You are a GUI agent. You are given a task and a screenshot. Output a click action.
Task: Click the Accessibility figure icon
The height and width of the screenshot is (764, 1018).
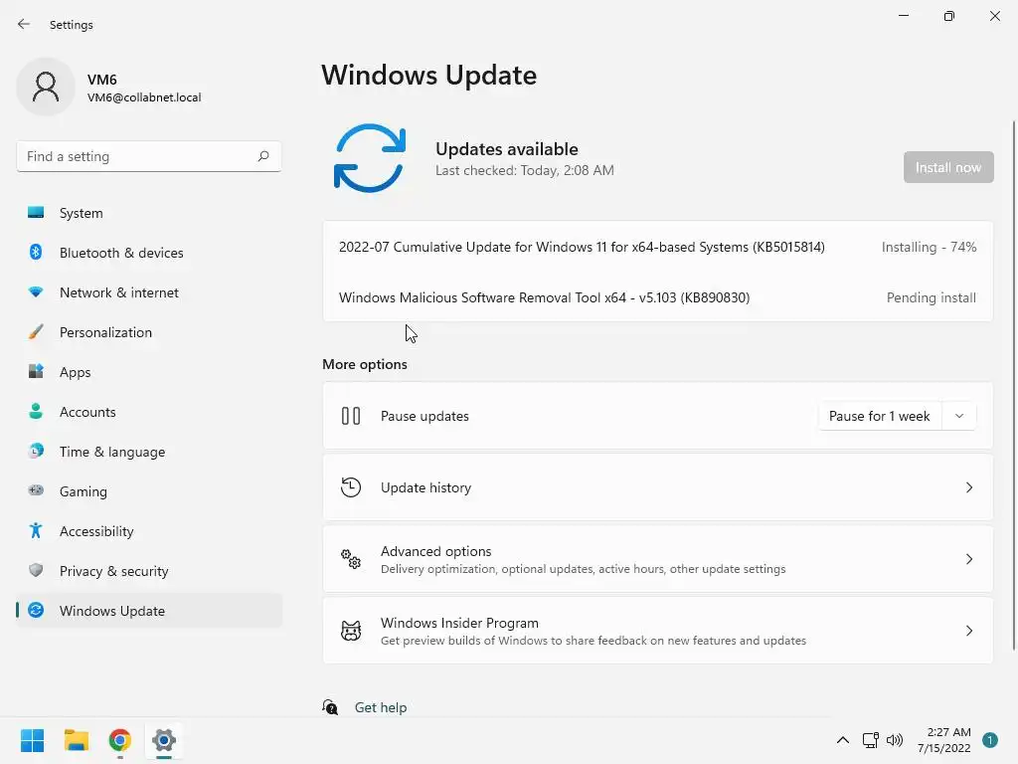point(36,531)
